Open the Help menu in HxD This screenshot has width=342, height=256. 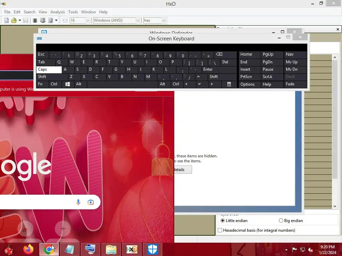click(x=103, y=12)
